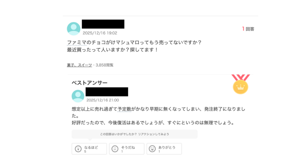Click the smiley face そうだね emoji
This screenshot has height=157, width=300.
pos(115,149)
